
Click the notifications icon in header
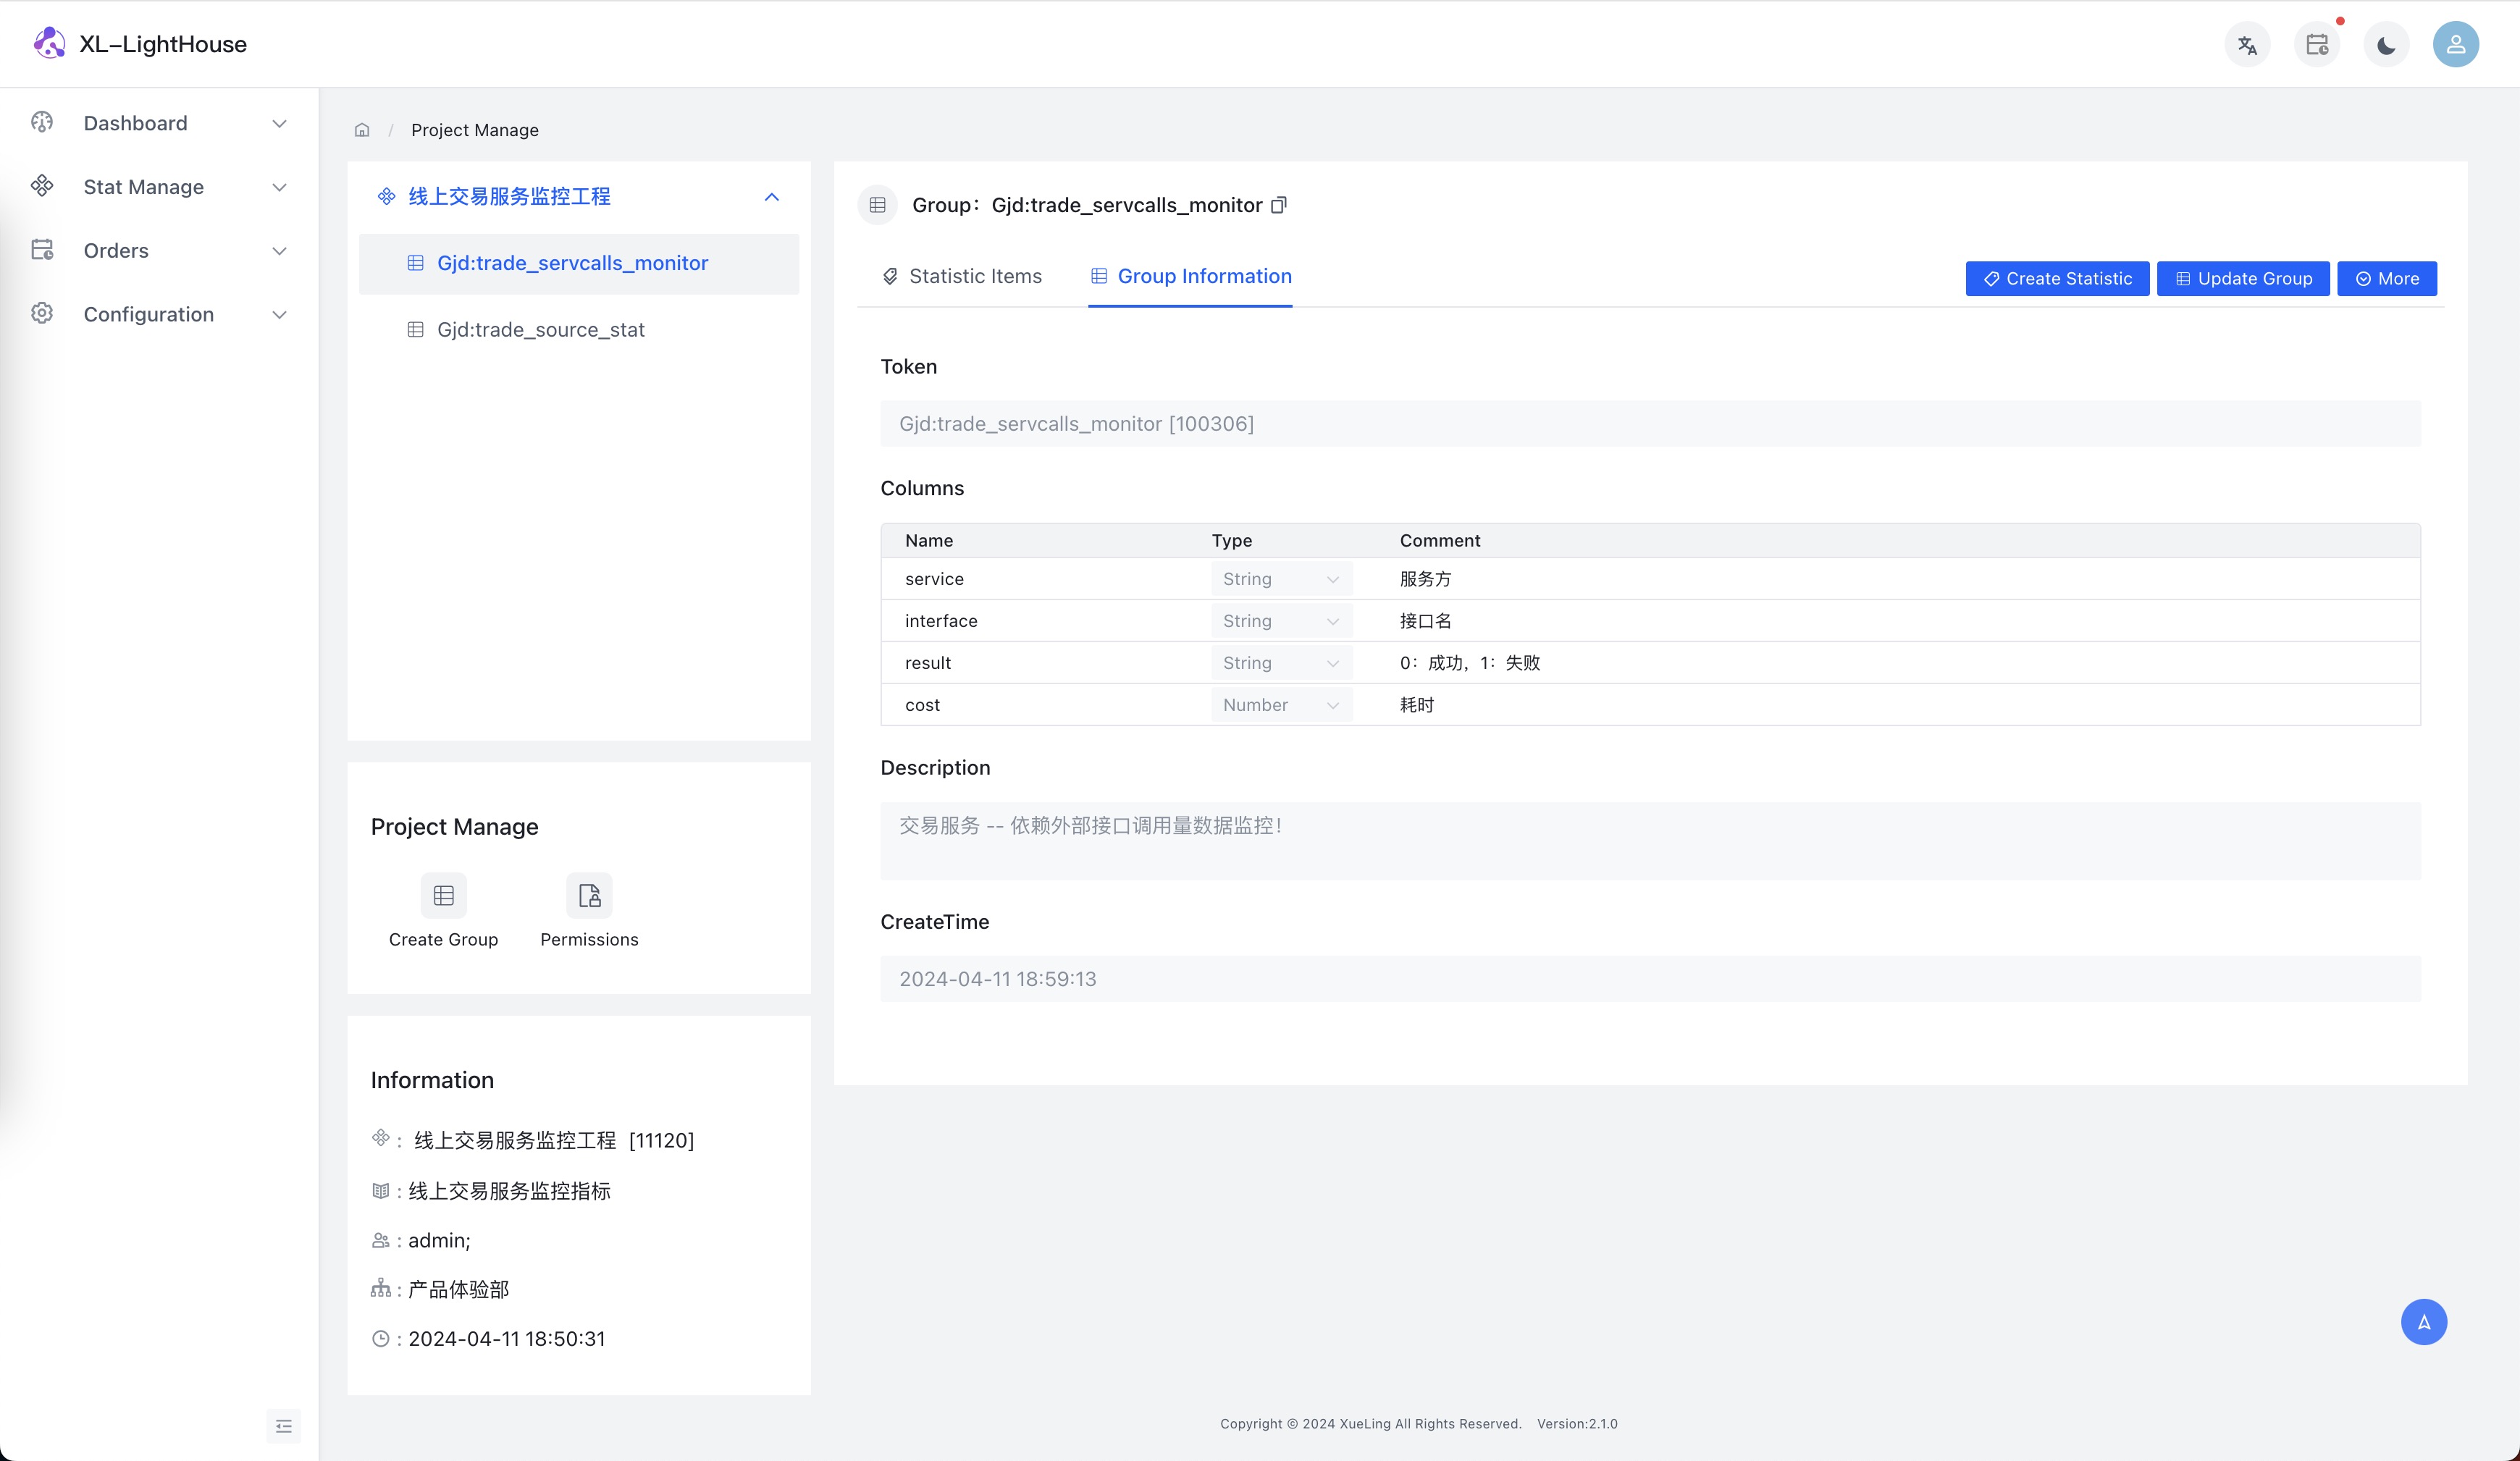(x=2318, y=43)
